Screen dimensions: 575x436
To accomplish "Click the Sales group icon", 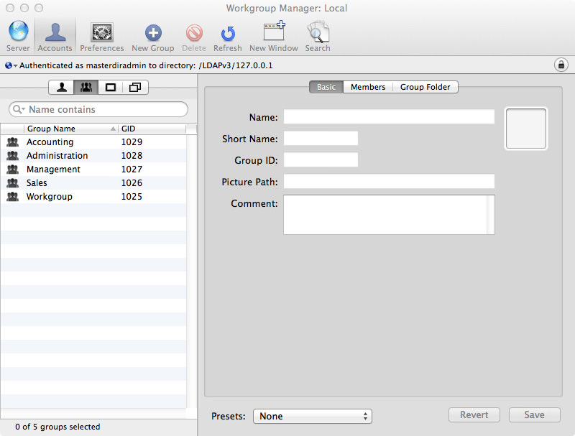I will pyautogui.click(x=12, y=182).
